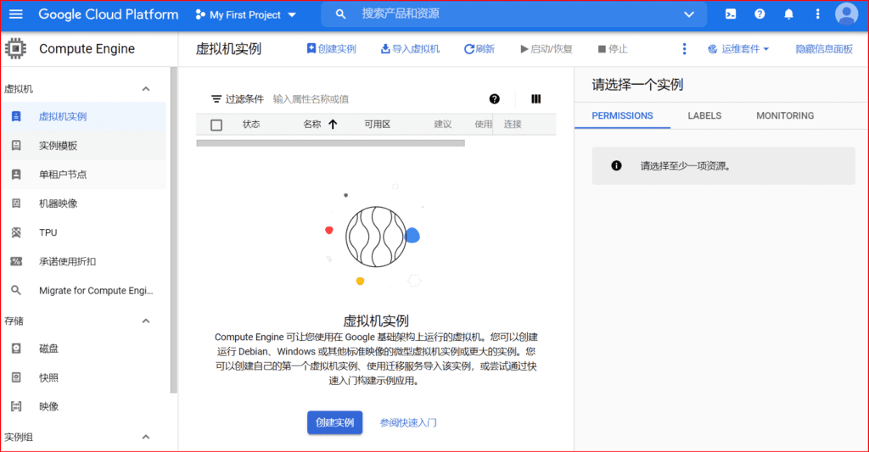Viewport: 869px width, 452px height.
Task: Collapse the 实例组 sidebar section
Action: pos(146,437)
